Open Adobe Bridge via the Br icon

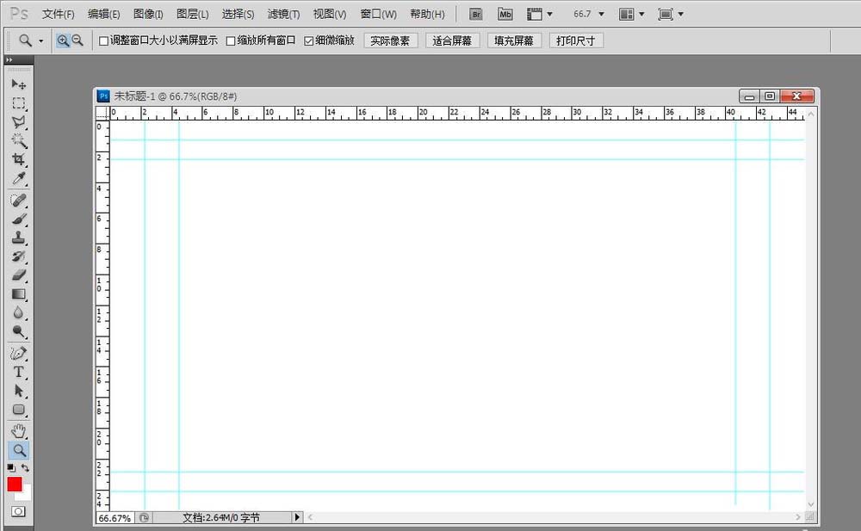[x=474, y=14]
